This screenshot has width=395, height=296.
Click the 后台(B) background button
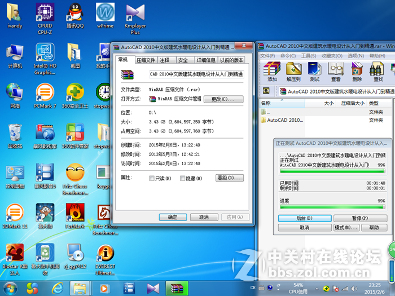[x=305, y=218]
